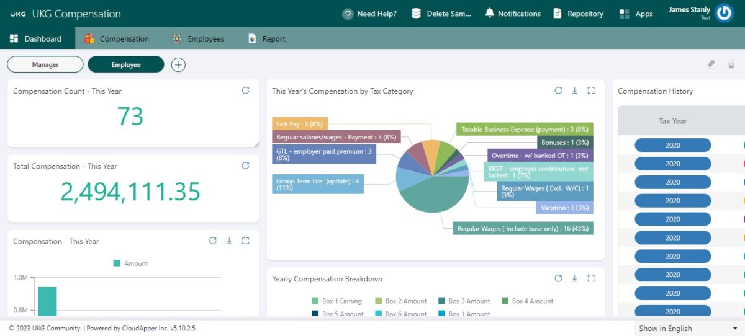Click the Compensation tab gift icon
Image resolution: width=745 pixels, height=336 pixels.
(89, 38)
